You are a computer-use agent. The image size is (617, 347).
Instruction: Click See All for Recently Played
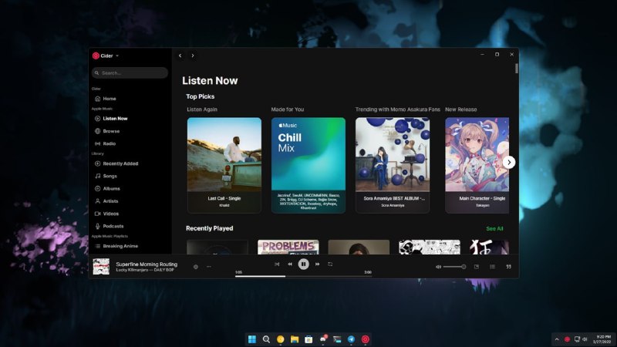[x=494, y=228]
